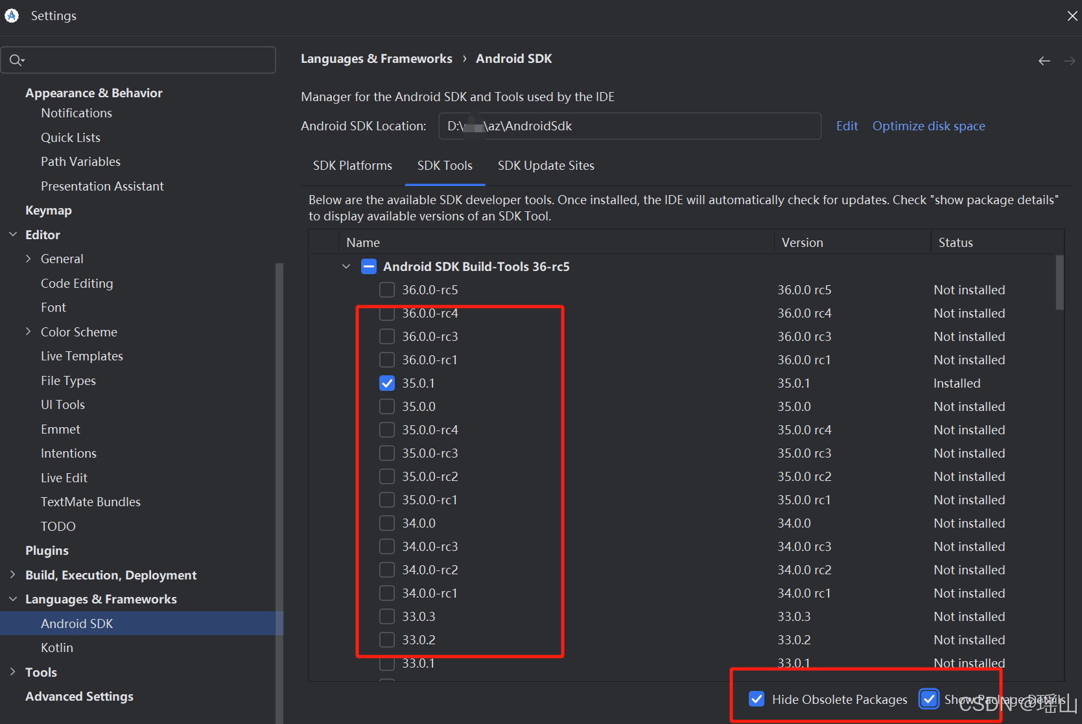Click the Installed status for 35.0.1
The image size is (1082, 724).
(x=957, y=383)
